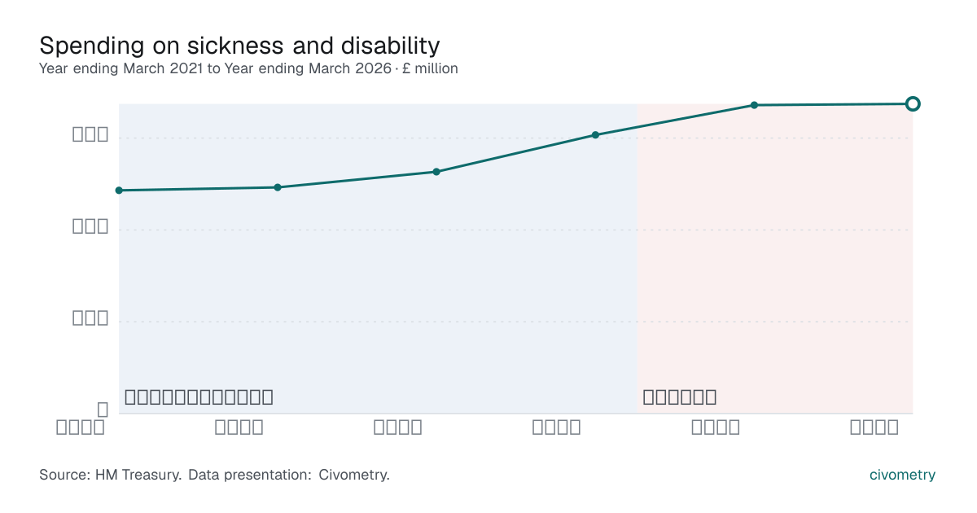Select the topmost y-axis tick label
977x513 pixels.
tap(90, 134)
